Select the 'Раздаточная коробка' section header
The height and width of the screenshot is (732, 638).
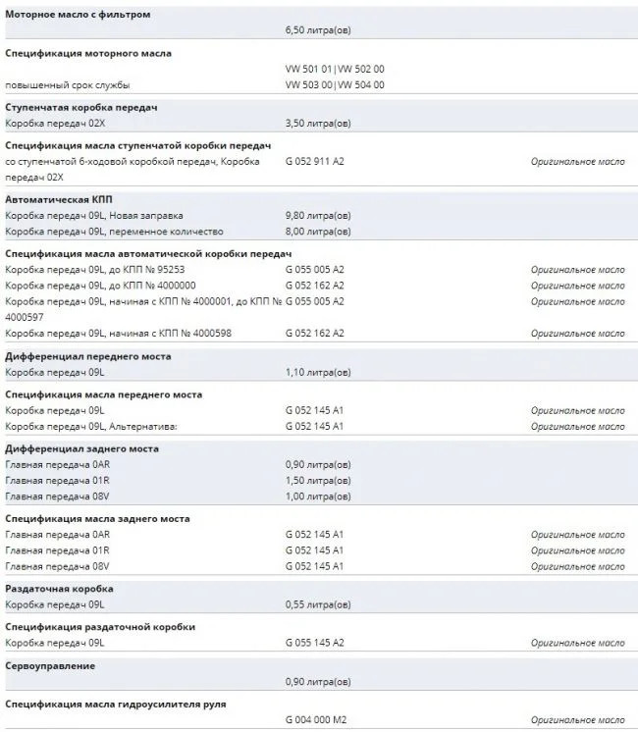[x=66, y=589]
